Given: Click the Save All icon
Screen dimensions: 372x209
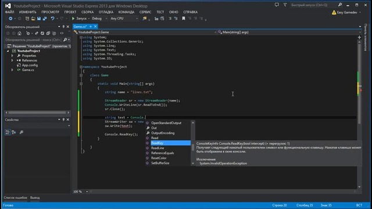Looking at the screenshot, I should tap(45, 19).
